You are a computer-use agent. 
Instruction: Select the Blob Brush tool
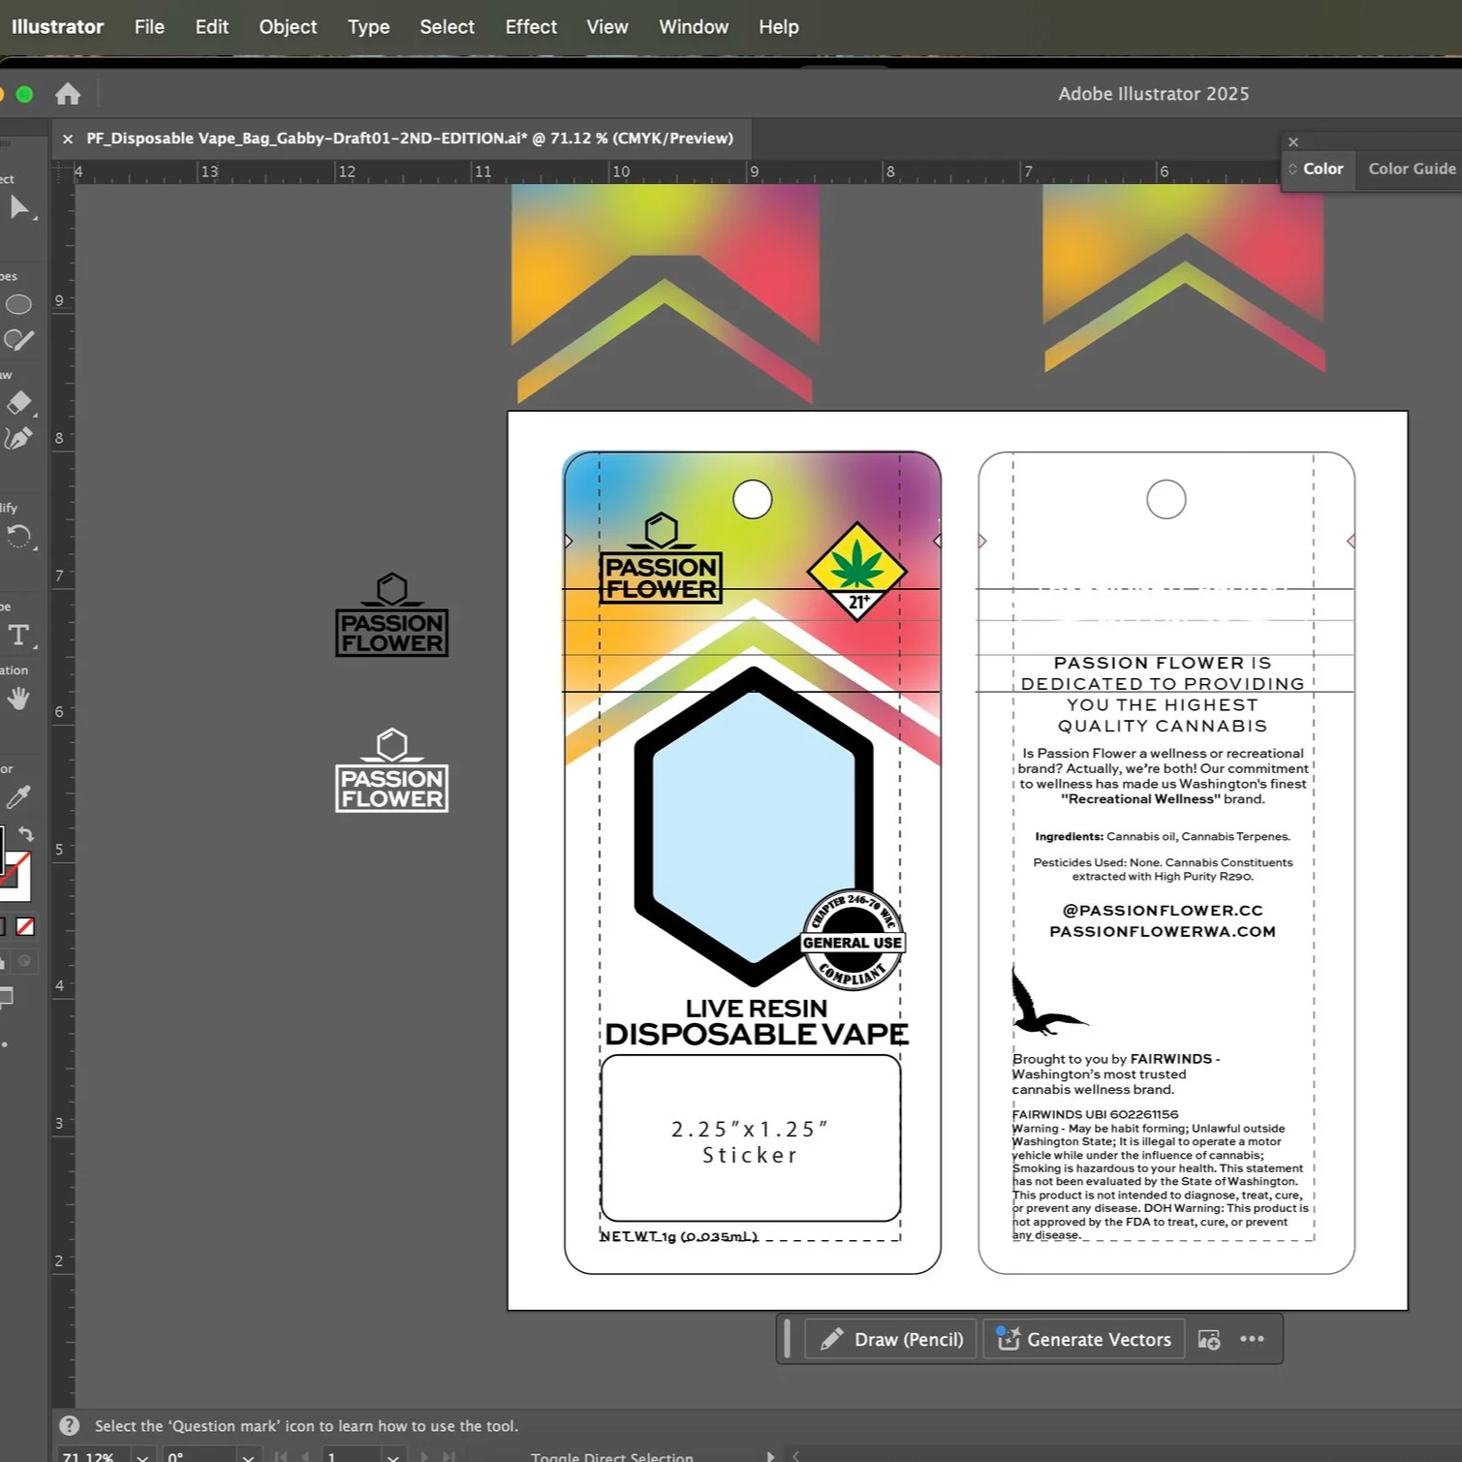[x=18, y=340]
